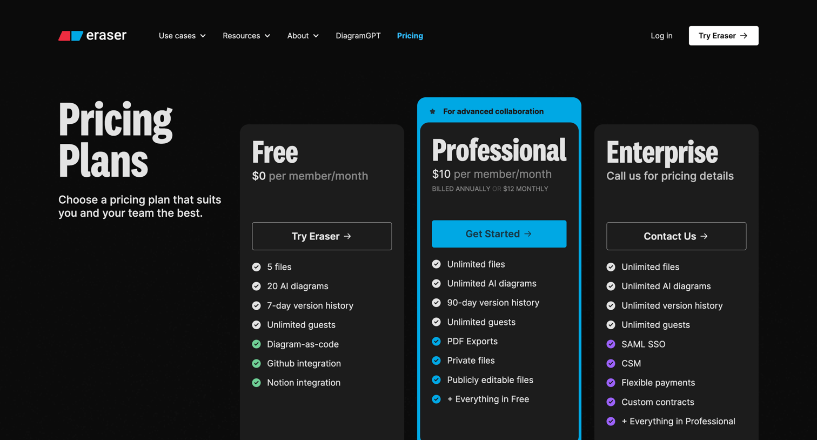This screenshot has height=440, width=817.
Task: Click Try Eraser button in Free plan
Action: [x=322, y=236]
